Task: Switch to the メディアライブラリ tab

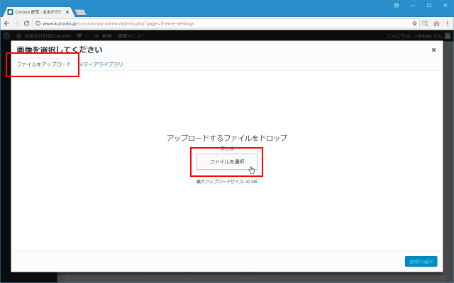Action: 101,64
